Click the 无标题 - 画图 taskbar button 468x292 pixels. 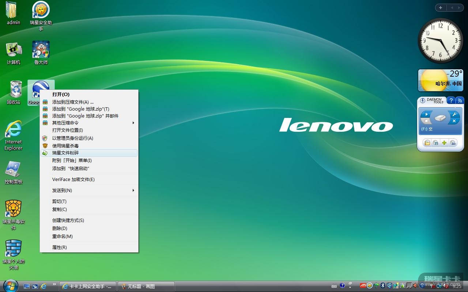click(146, 287)
